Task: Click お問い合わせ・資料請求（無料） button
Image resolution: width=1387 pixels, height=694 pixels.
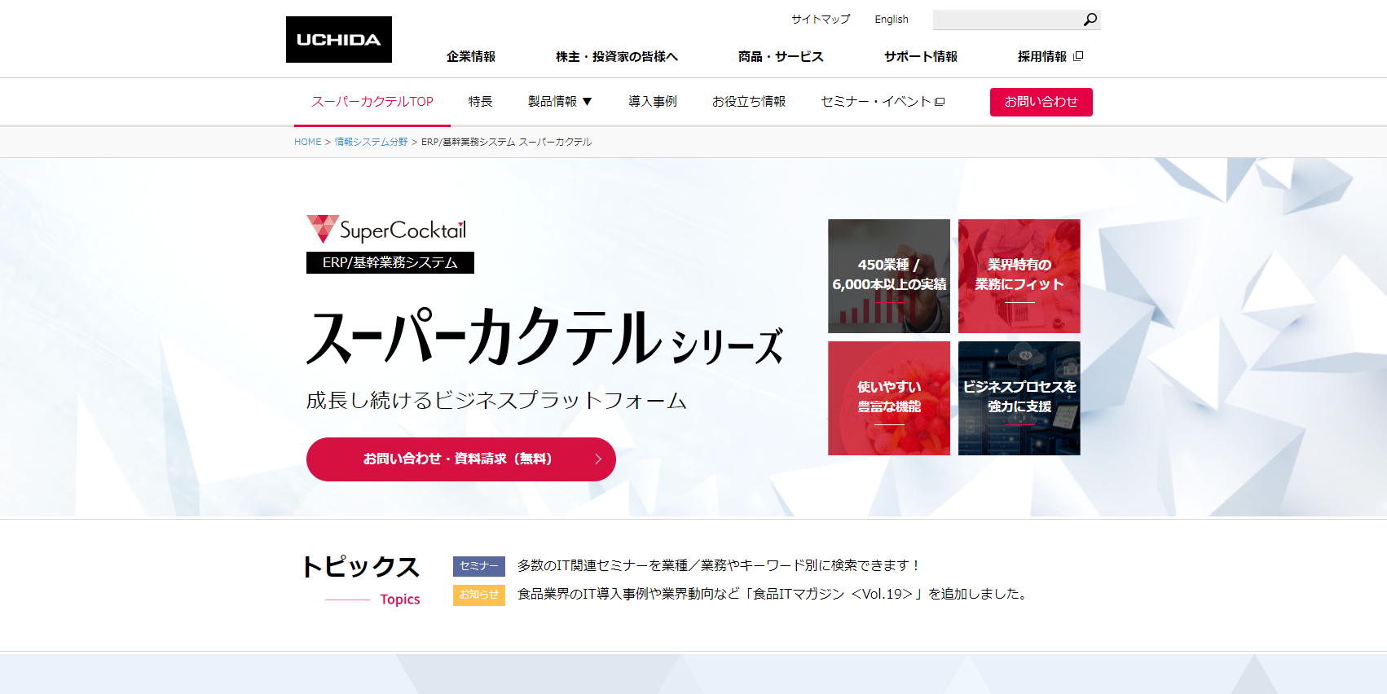Action: [x=460, y=459]
